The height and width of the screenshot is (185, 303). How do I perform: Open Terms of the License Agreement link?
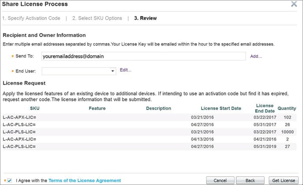pos(85,181)
